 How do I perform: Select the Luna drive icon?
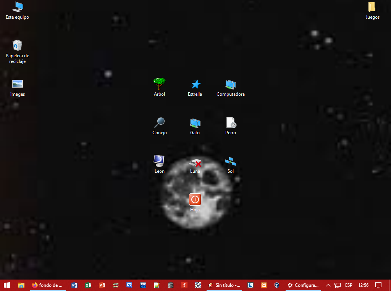[x=195, y=163]
